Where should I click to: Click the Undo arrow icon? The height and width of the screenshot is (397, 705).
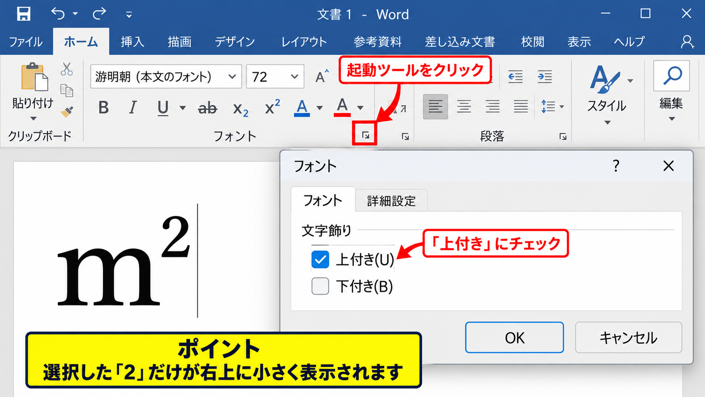point(58,14)
